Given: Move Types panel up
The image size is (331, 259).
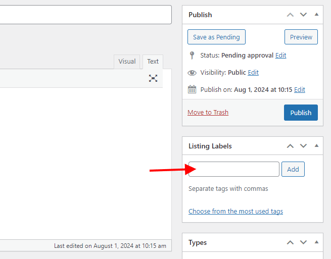Looking at the screenshot, I should [x=290, y=242].
